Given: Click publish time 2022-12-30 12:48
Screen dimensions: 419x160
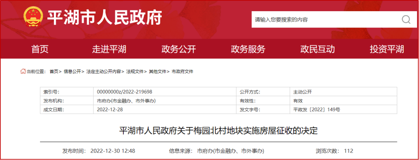Looking at the screenshot, I should 113,151.
